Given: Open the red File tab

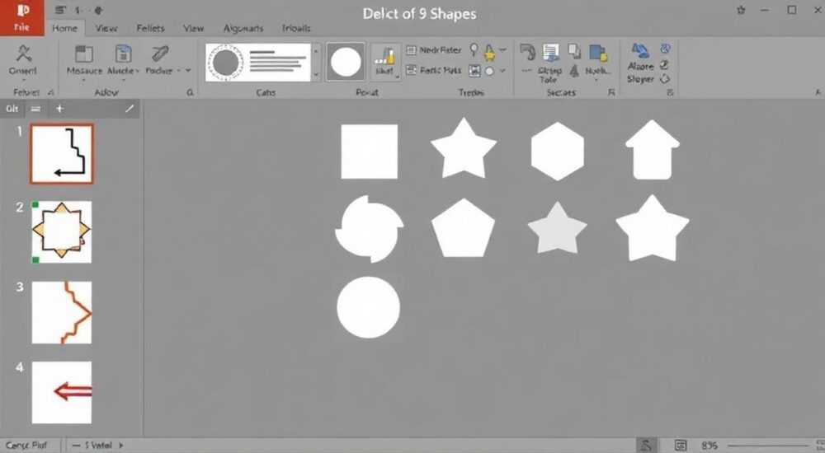Looking at the screenshot, I should coord(21,18).
